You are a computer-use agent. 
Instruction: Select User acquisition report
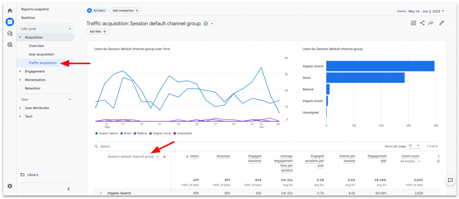[x=41, y=54]
